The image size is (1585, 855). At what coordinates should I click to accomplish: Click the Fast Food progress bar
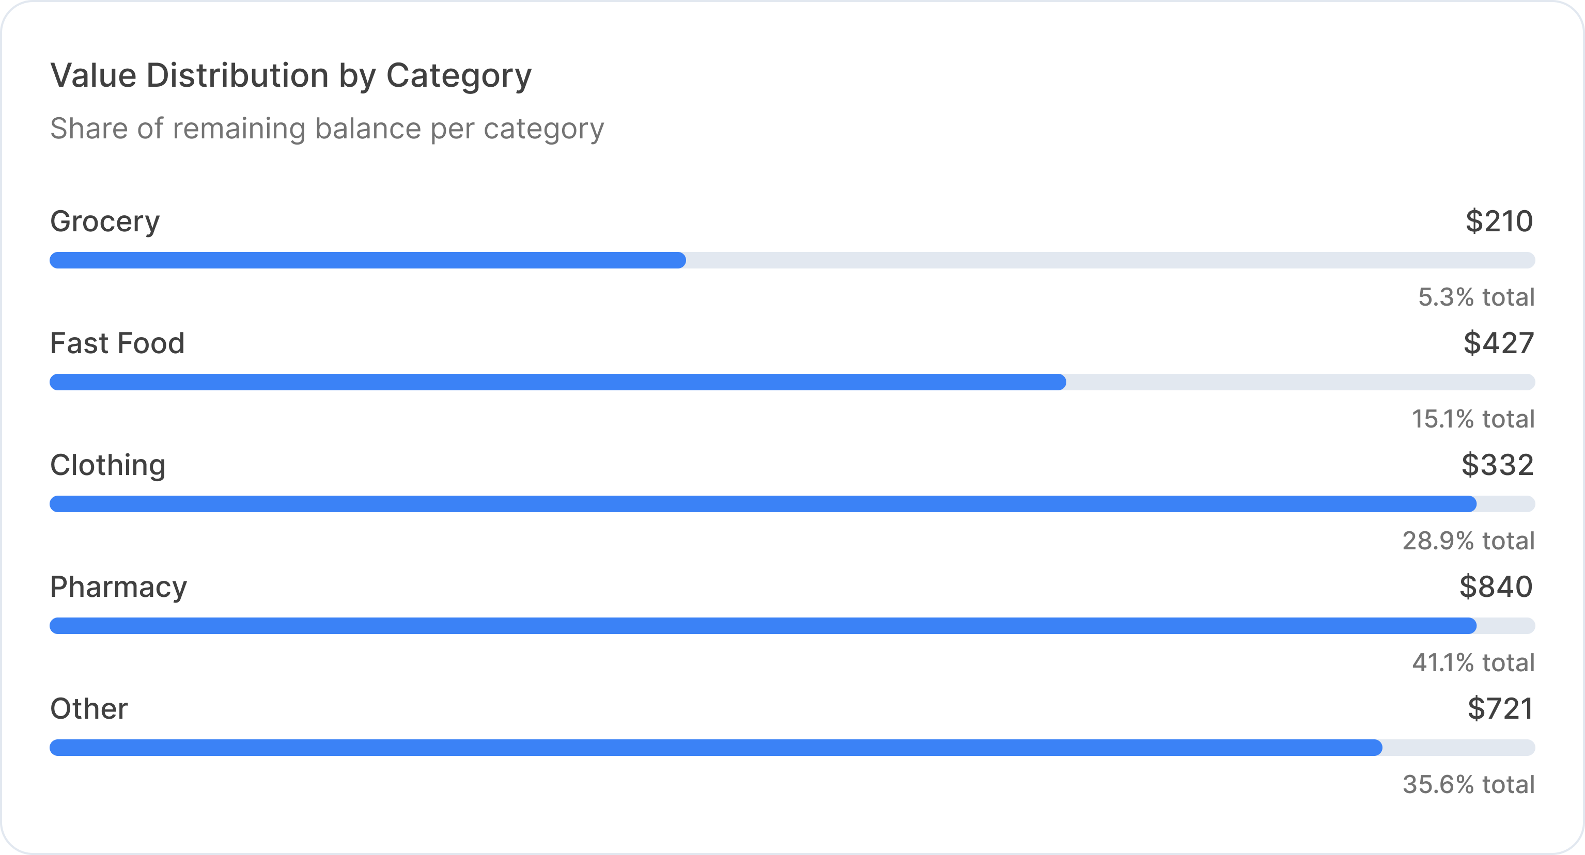tap(792, 382)
